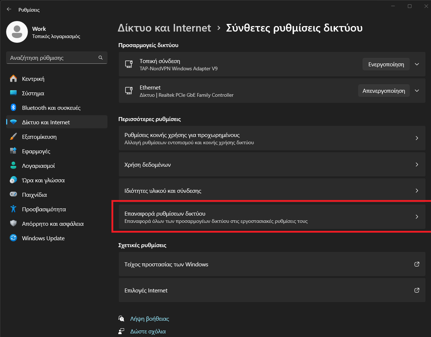
Task: Open the Λήψη βοήθειας help link
Action: pos(149,319)
